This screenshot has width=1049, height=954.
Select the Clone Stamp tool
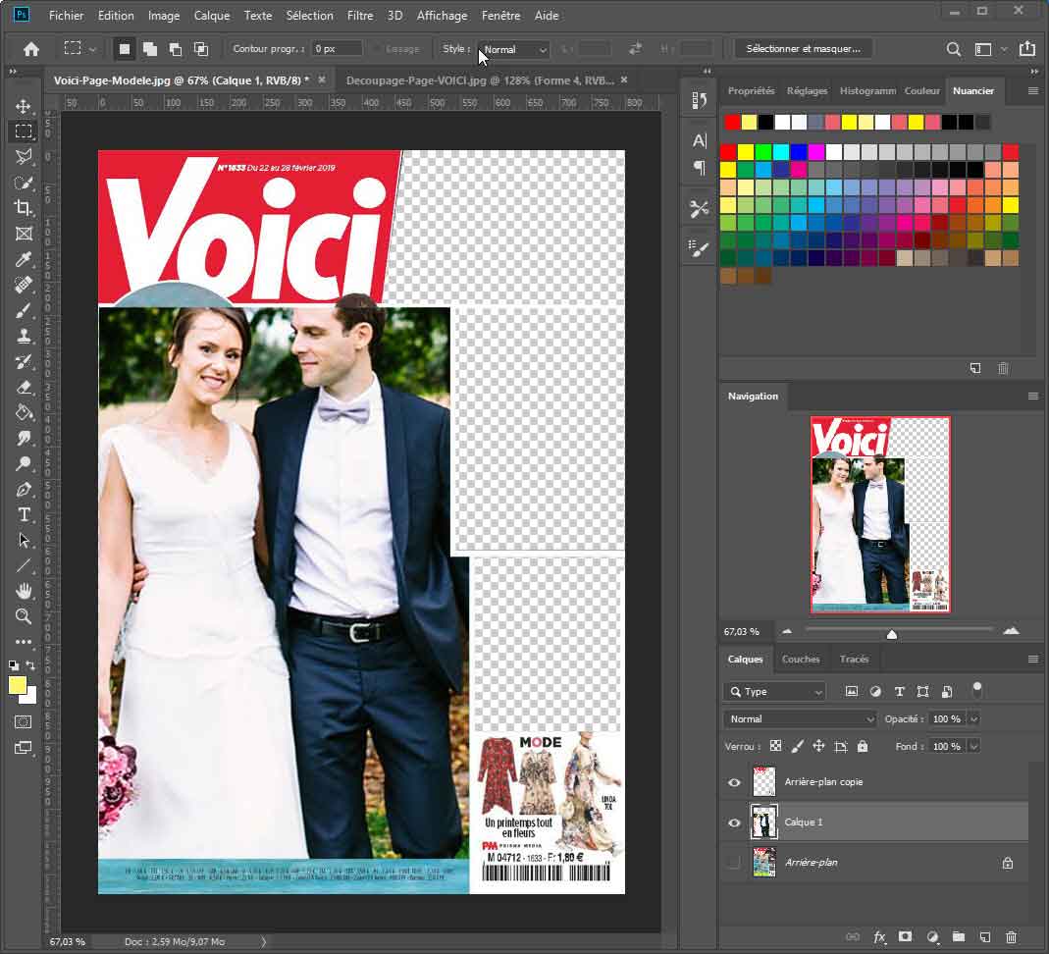point(24,336)
